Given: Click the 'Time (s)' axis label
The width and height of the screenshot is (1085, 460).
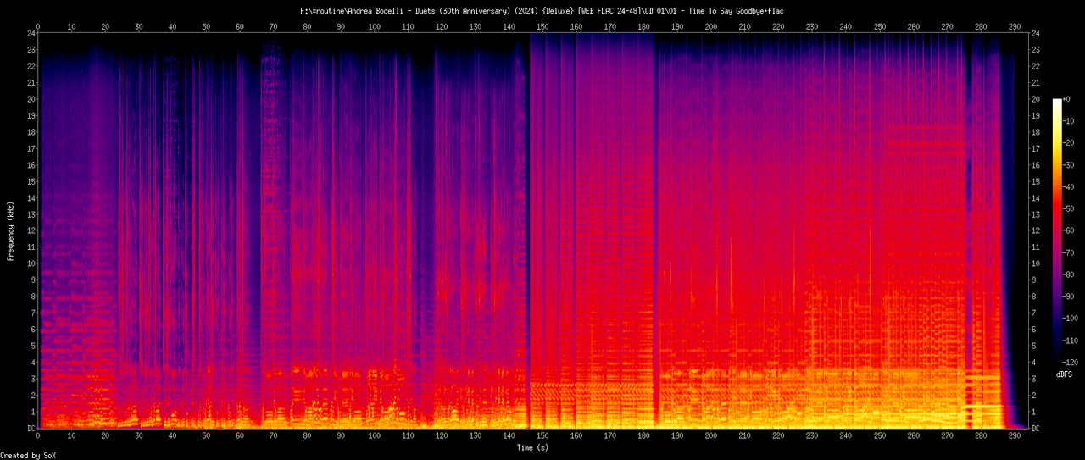Looking at the screenshot, I should 534,447.
